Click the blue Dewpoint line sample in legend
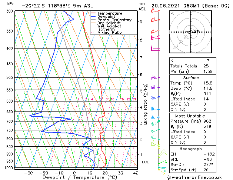This screenshot has height=180, width=233. tap(93, 17)
